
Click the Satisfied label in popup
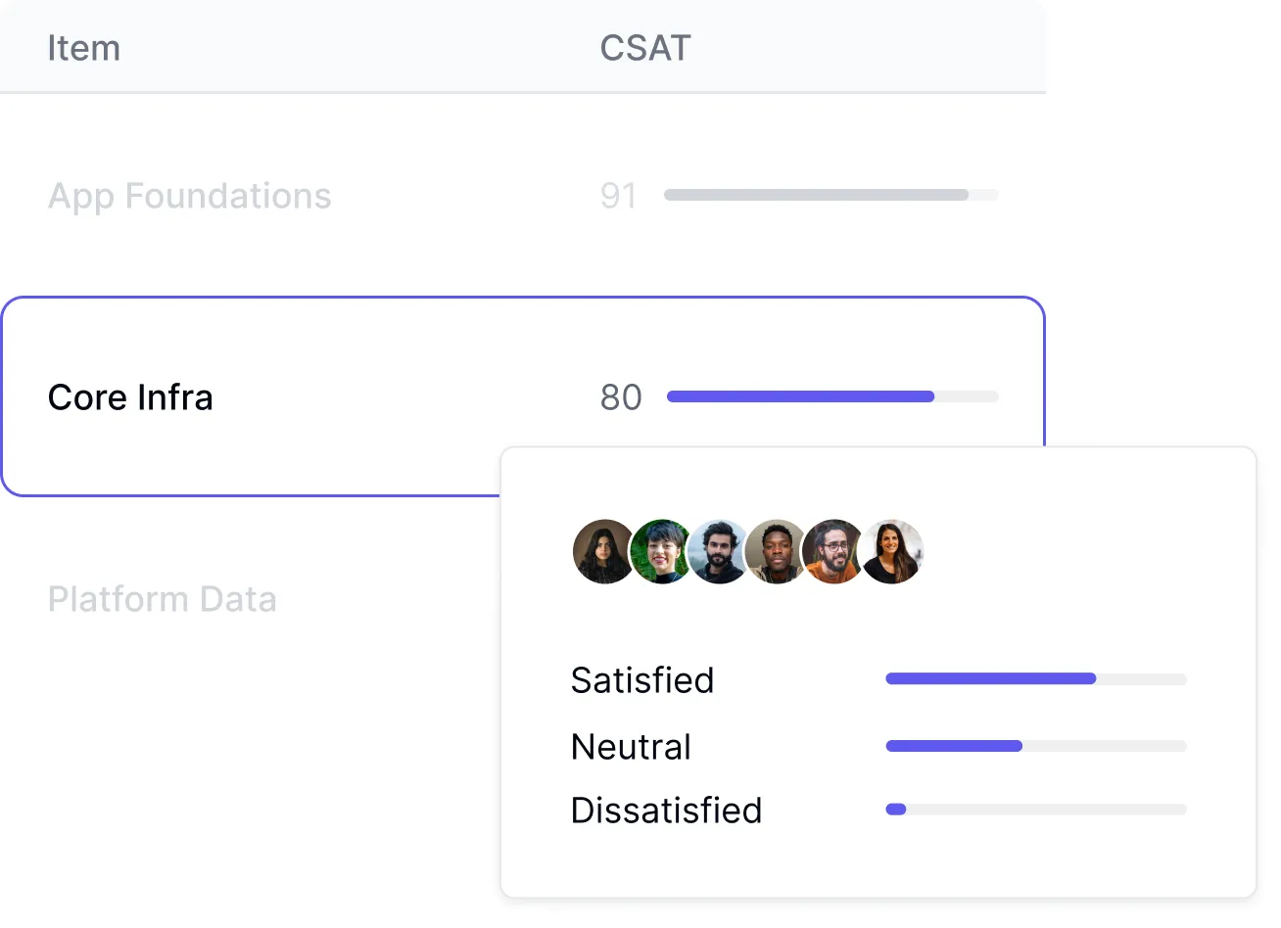(642, 680)
